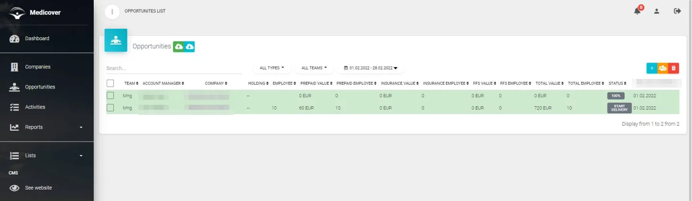
Task: Click the Companies building icon
Action: click(x=14, y=67)
